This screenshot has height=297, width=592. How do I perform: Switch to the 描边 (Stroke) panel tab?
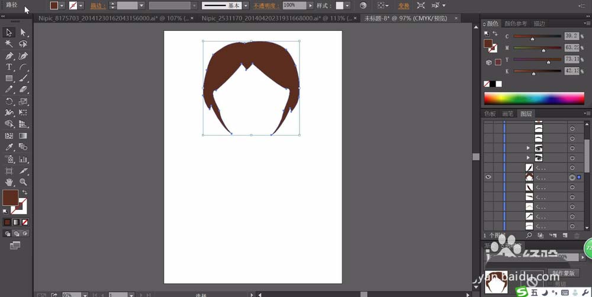(539, 24)
